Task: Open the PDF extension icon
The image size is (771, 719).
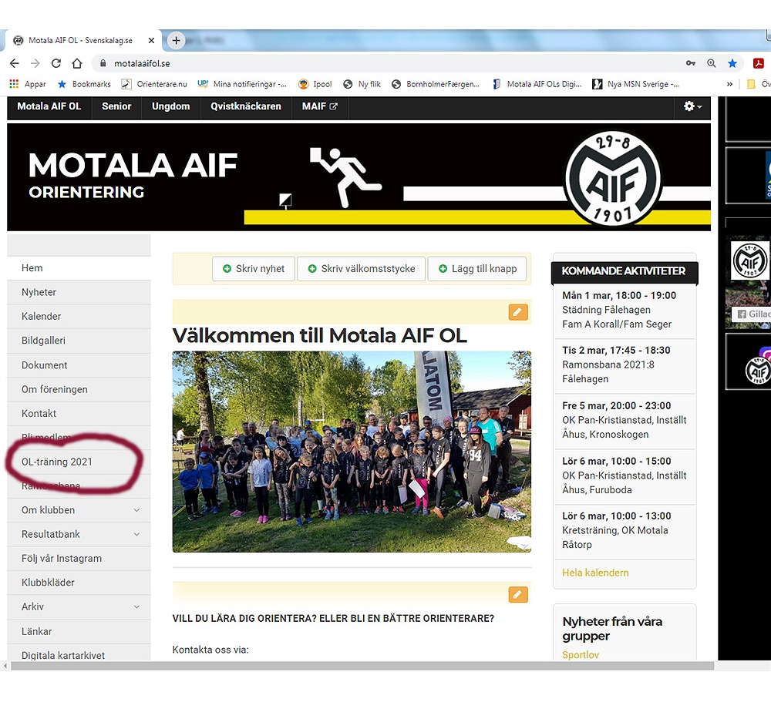Action: [758, 63]
